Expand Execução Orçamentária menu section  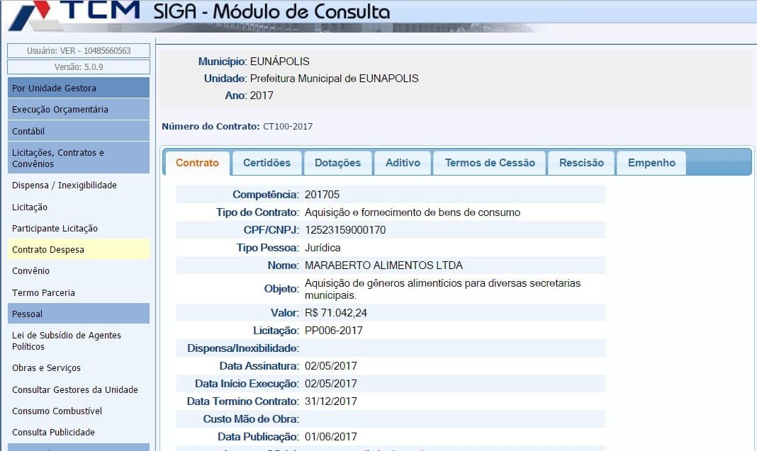pos(78,110)
